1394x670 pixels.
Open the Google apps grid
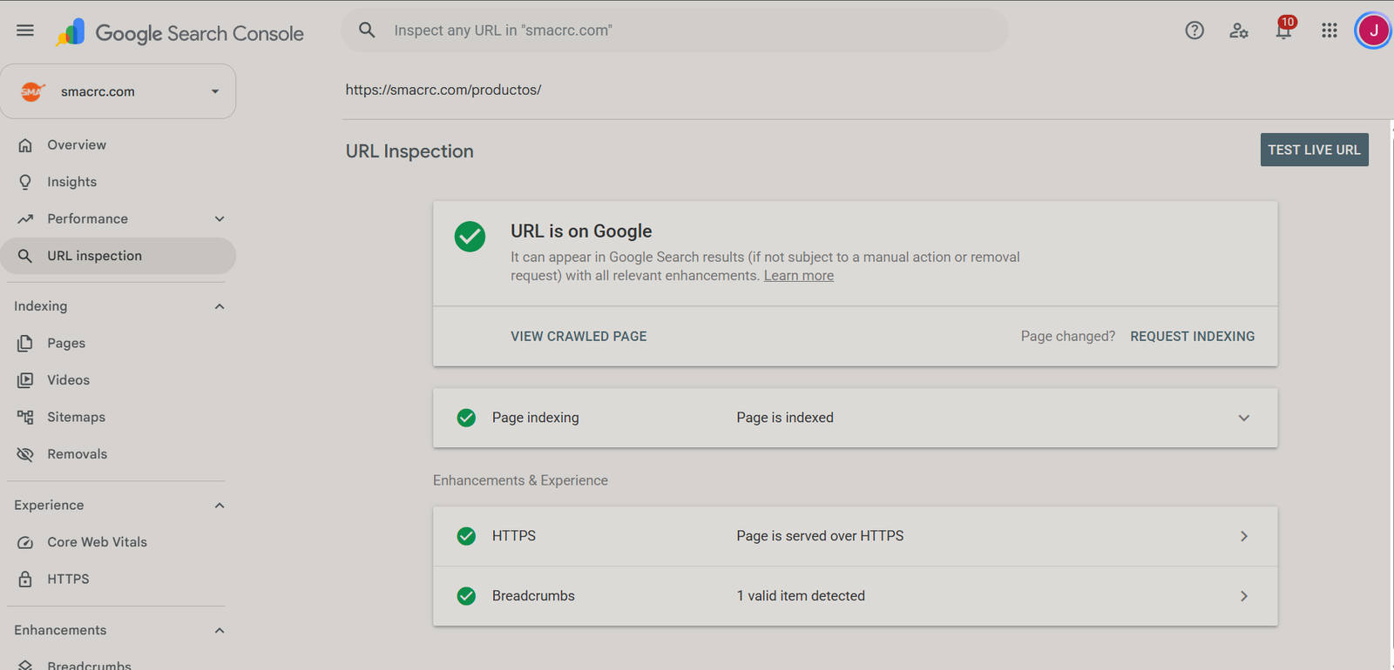click(1330, 30)
